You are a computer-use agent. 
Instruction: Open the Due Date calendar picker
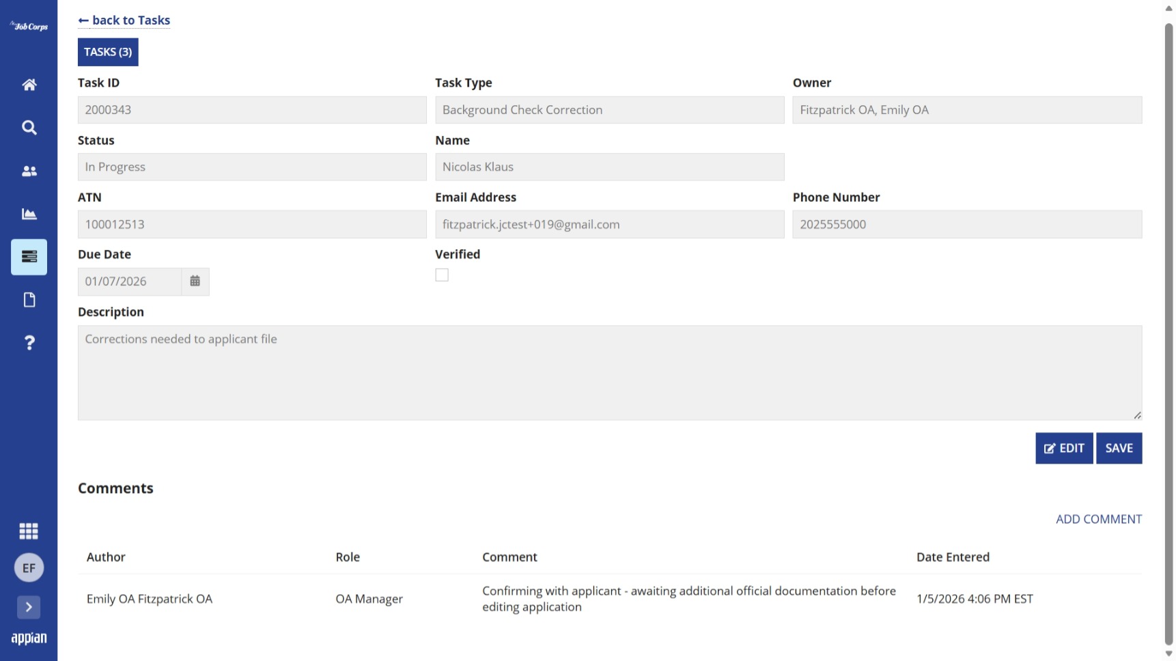click(195, 281)
